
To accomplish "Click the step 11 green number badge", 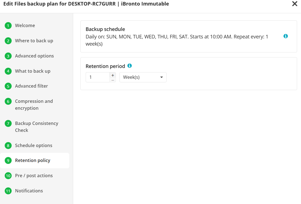I will (8, 191).
